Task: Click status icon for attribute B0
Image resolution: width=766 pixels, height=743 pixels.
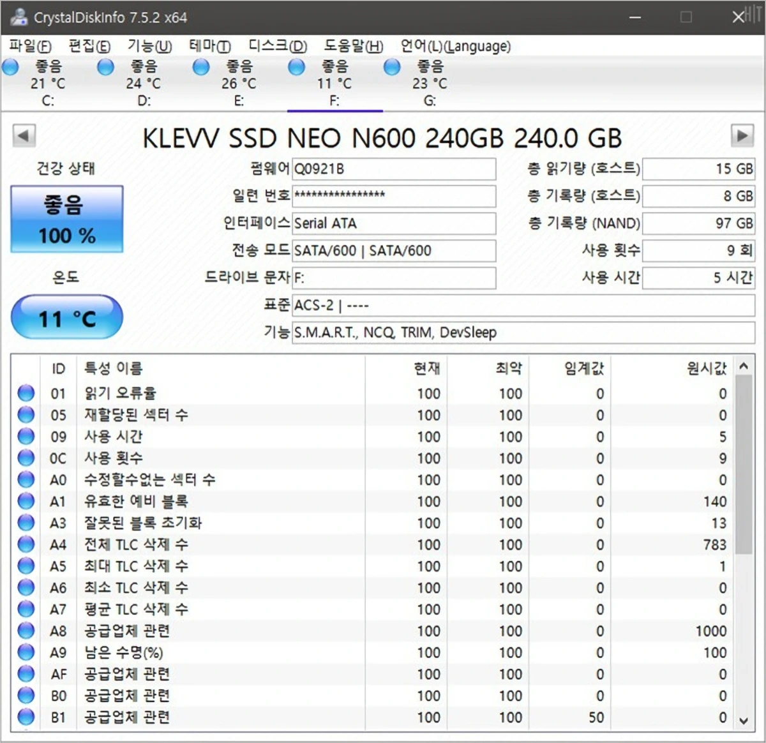Action: pyautogui.click(x=26, y=695)
